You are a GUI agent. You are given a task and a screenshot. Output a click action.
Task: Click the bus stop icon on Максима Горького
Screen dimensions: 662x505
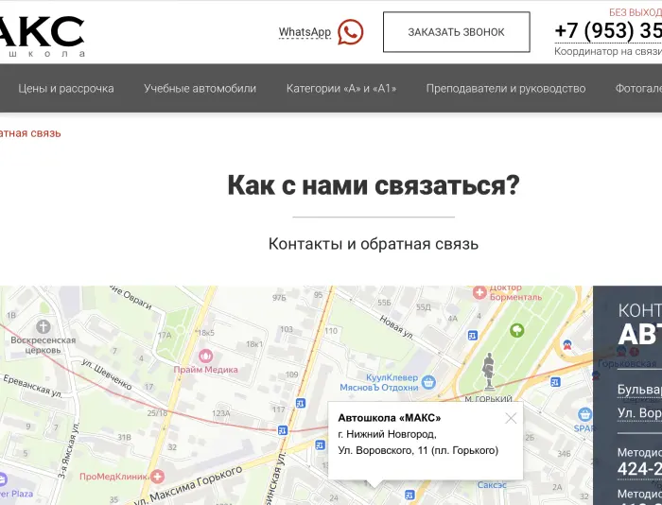pos(283,430)
